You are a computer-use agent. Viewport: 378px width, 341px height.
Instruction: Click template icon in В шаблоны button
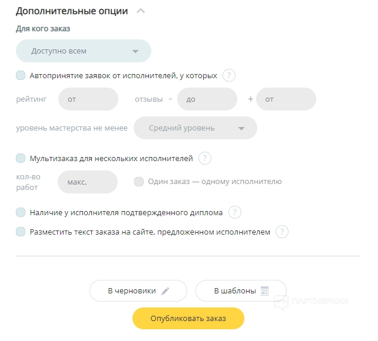pyautogui.click(x=265, y=290)
